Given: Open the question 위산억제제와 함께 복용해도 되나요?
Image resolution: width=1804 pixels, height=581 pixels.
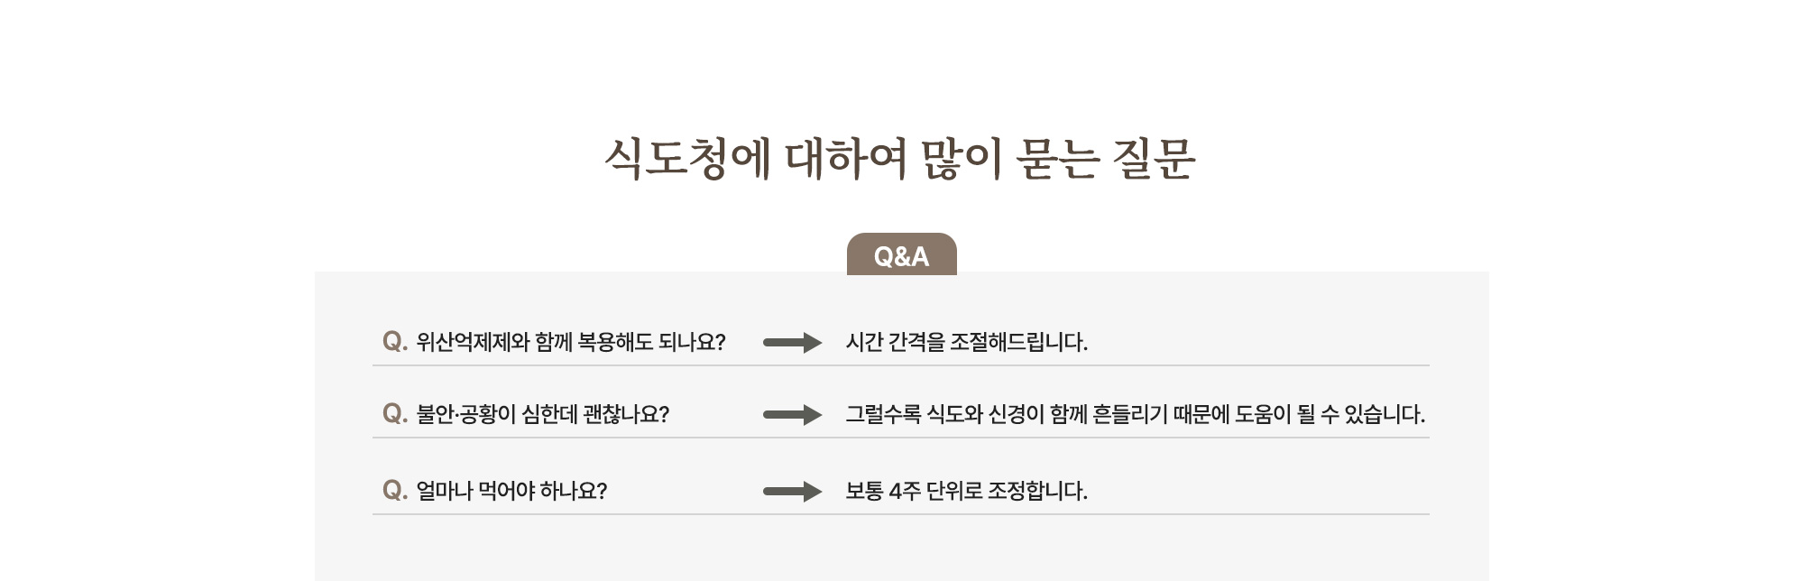Looking at the screenshot, I should (x=570, y=343).
